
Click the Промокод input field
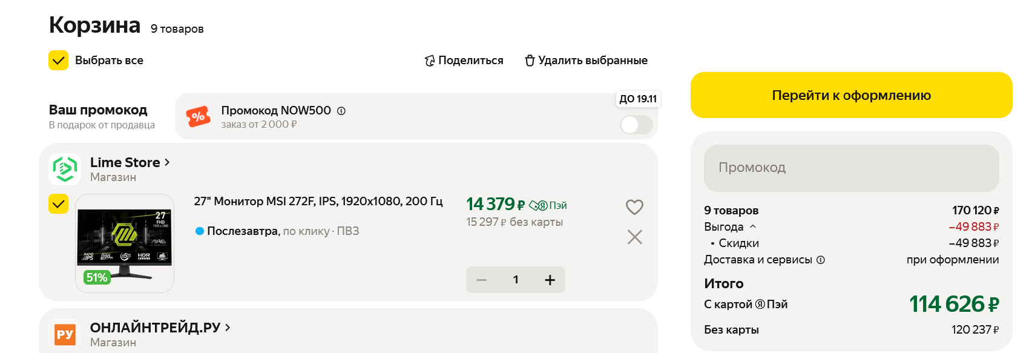coord(851,168)
